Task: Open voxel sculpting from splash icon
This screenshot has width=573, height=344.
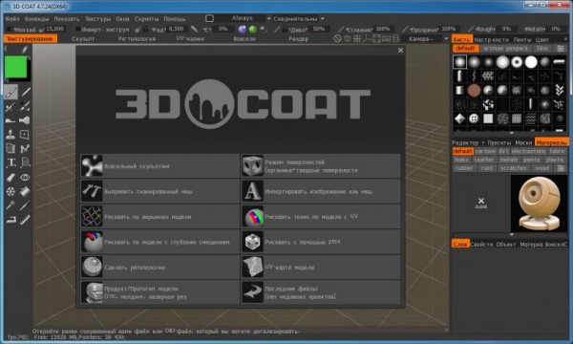Action: click(x=92, y=165)
